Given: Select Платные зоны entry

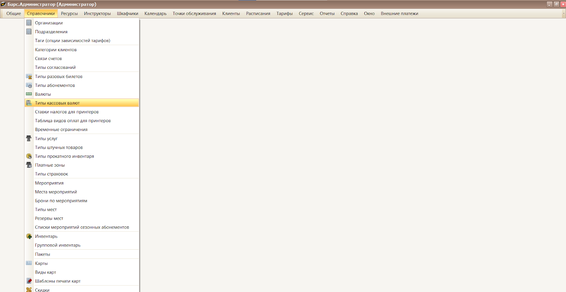Looking at the screenshot, I should click(82, 165).
